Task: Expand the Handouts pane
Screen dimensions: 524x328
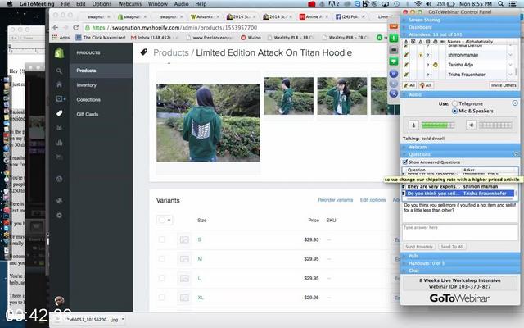Action: [x=460, y=263]
